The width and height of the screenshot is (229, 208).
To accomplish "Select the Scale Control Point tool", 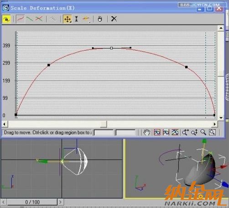I will point(77,19).
